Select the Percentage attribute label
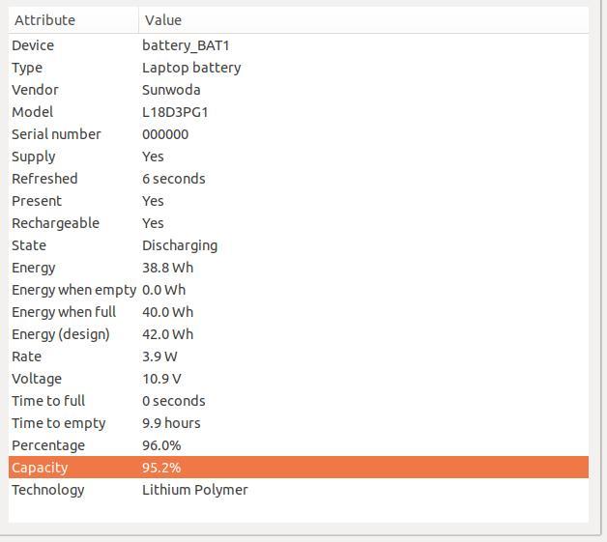The height and width of the screenshot is (542, 607). pos(48,446)
